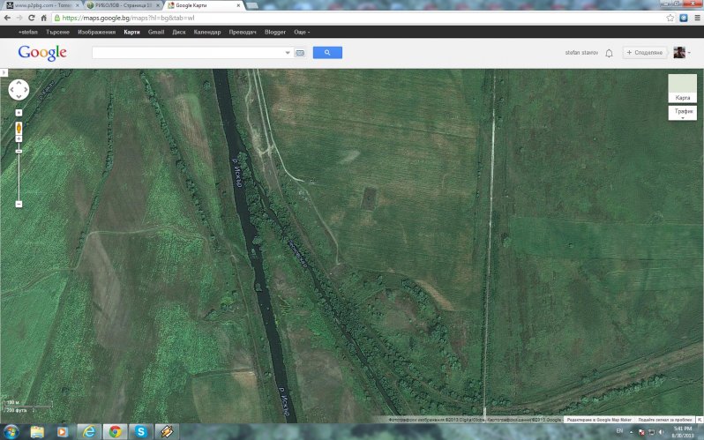Toggle the on-screen keyboard input tool
The width and height of the screenshot is (704, 440).
click(x=300, y=53)
